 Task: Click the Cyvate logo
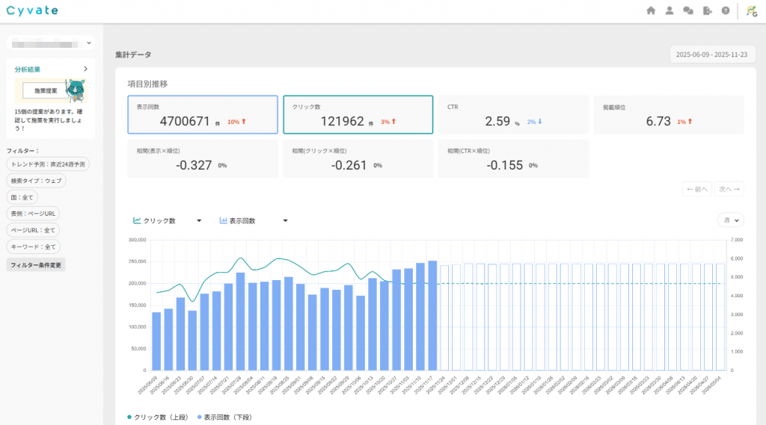[32, 10]
